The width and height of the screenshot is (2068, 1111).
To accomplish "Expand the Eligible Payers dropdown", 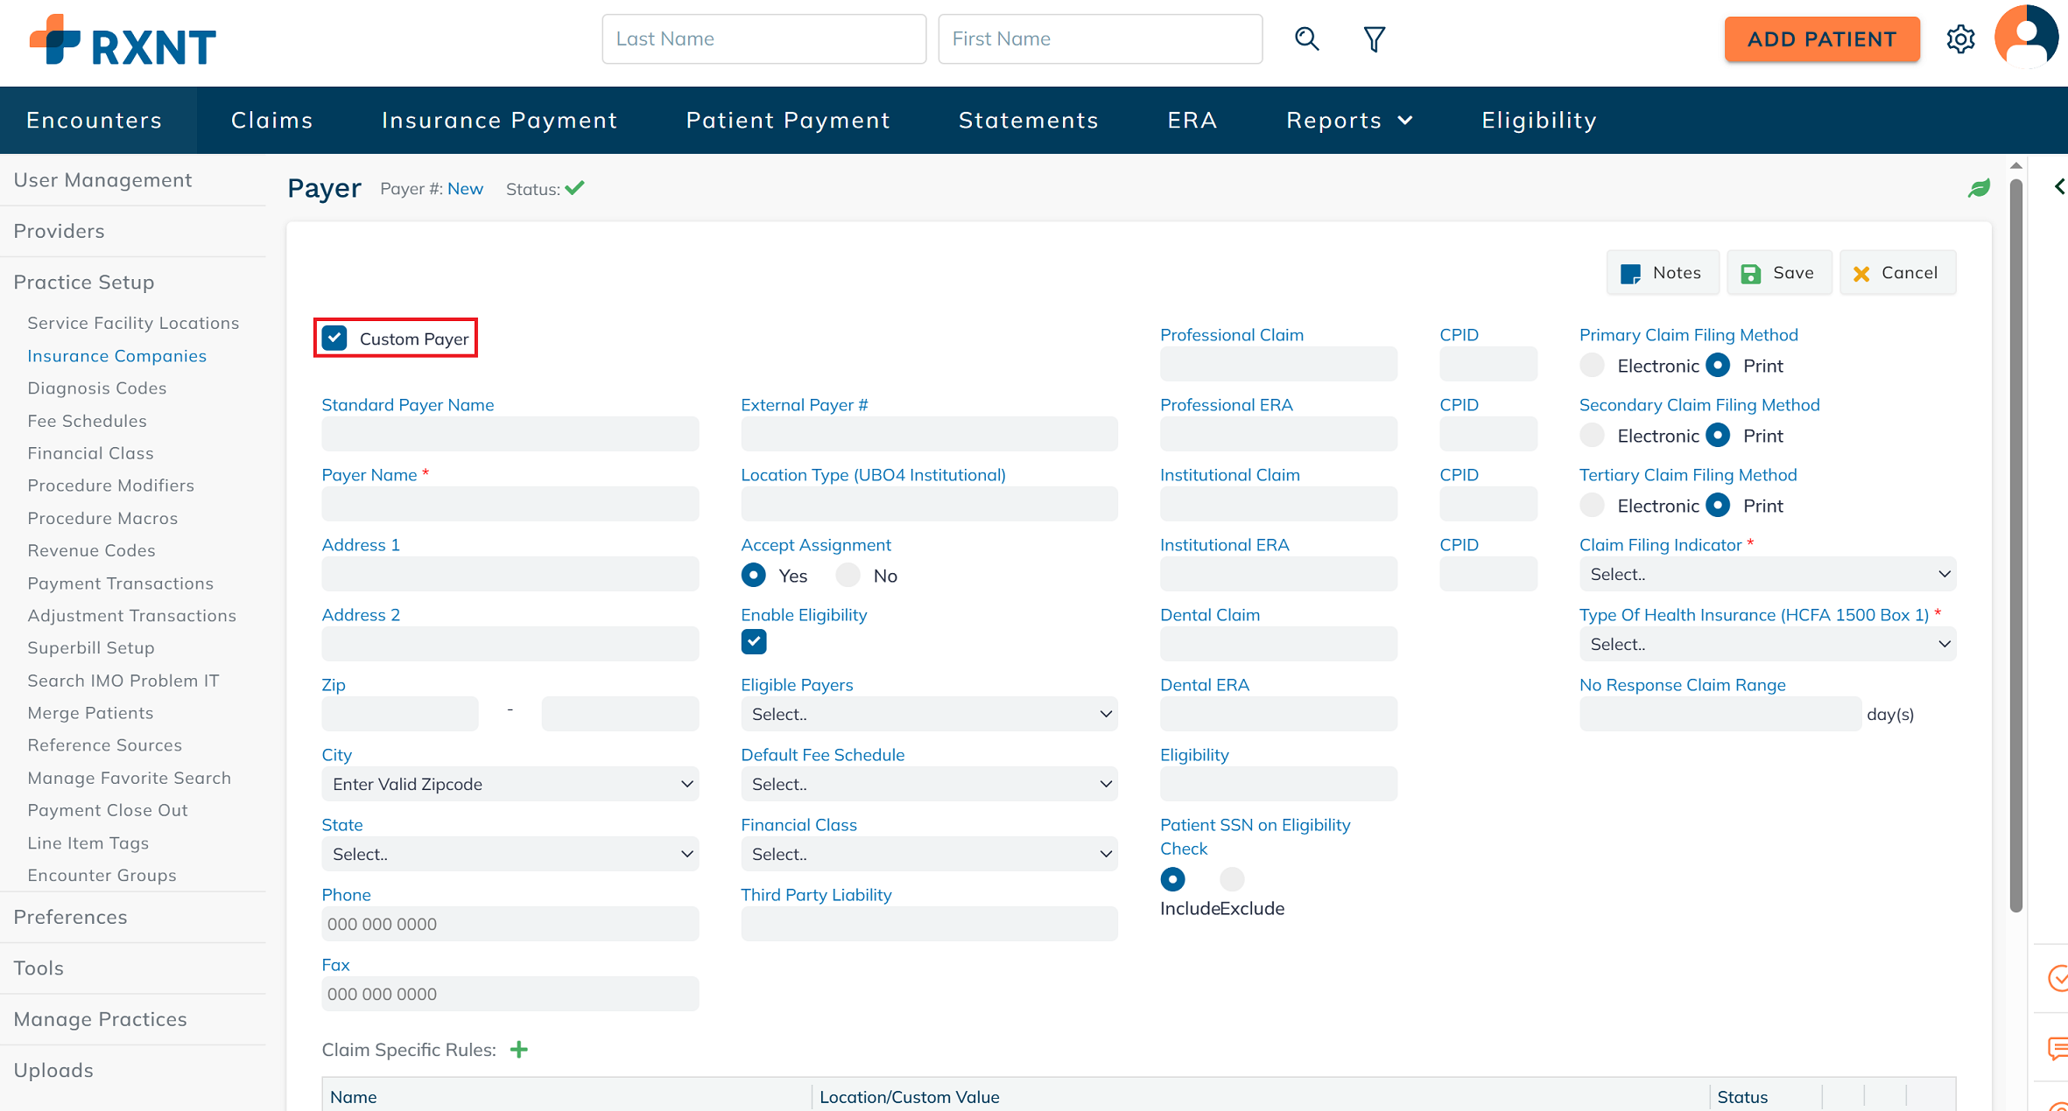I will click(929, 714).
